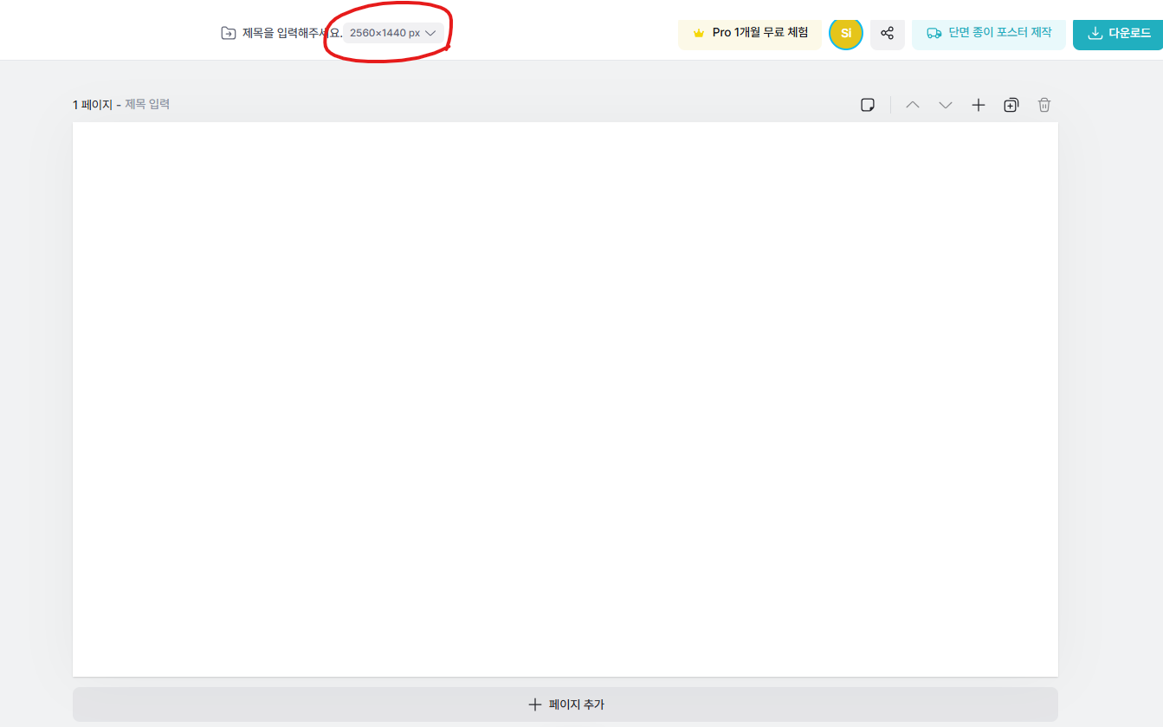Click the share icon in header
Viewport: 1163px width, 727px height.
coord(887,33)
